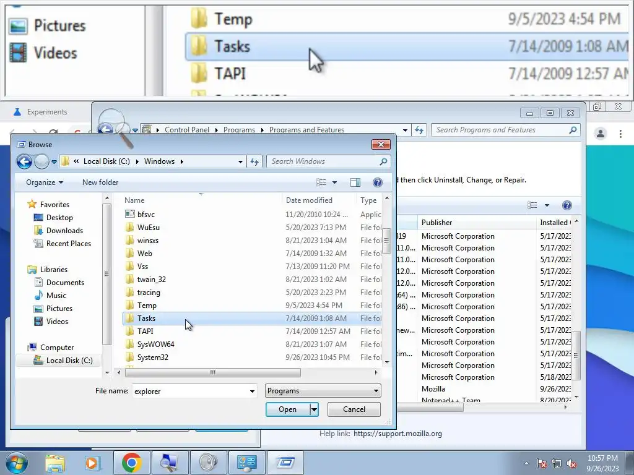Select Downloads under Favorites
Screen dimensions: 634x475
pos(64,231)
